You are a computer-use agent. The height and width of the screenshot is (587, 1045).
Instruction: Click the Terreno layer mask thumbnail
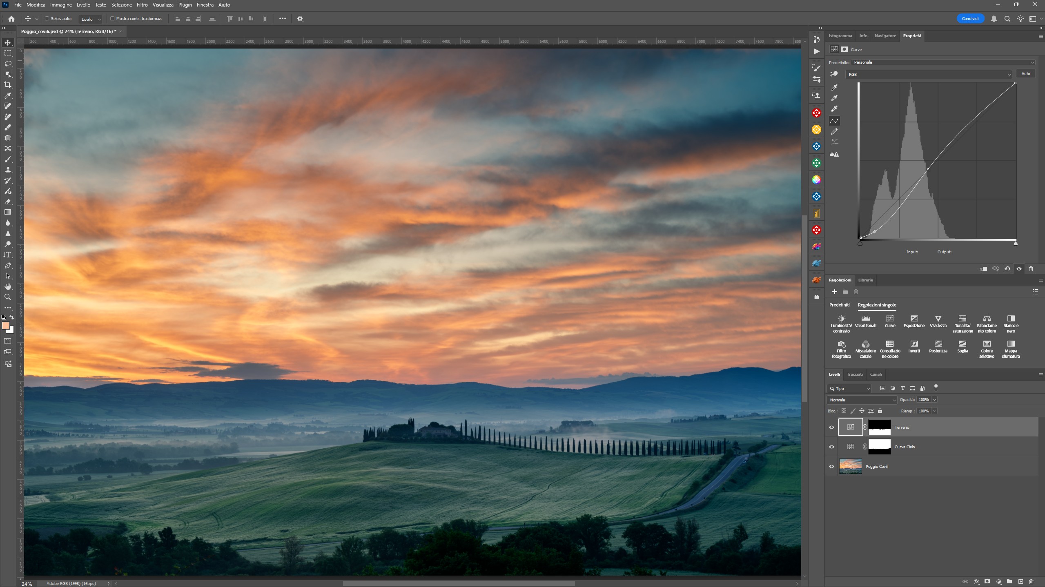pyautogui.click(x=879, y=427)
